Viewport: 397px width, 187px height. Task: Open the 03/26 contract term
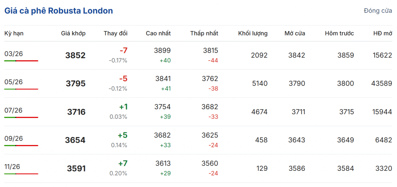tap(14, 54)
